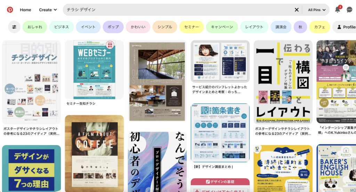
Task: Open the デザインがダサくなる7つの理由 pin
Action: 32,169
